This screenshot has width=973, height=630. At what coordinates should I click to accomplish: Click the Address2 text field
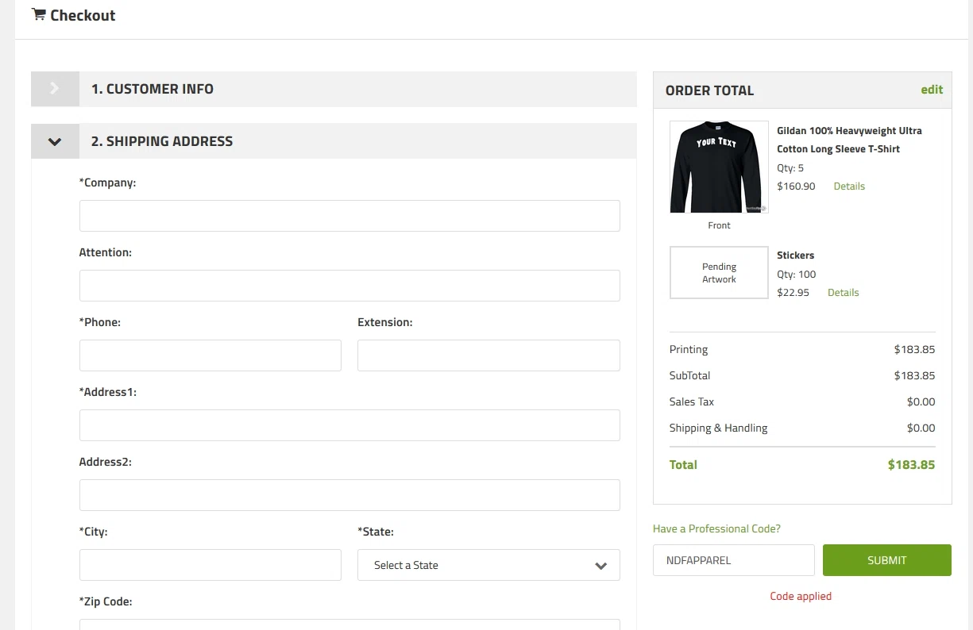(349, 495)
